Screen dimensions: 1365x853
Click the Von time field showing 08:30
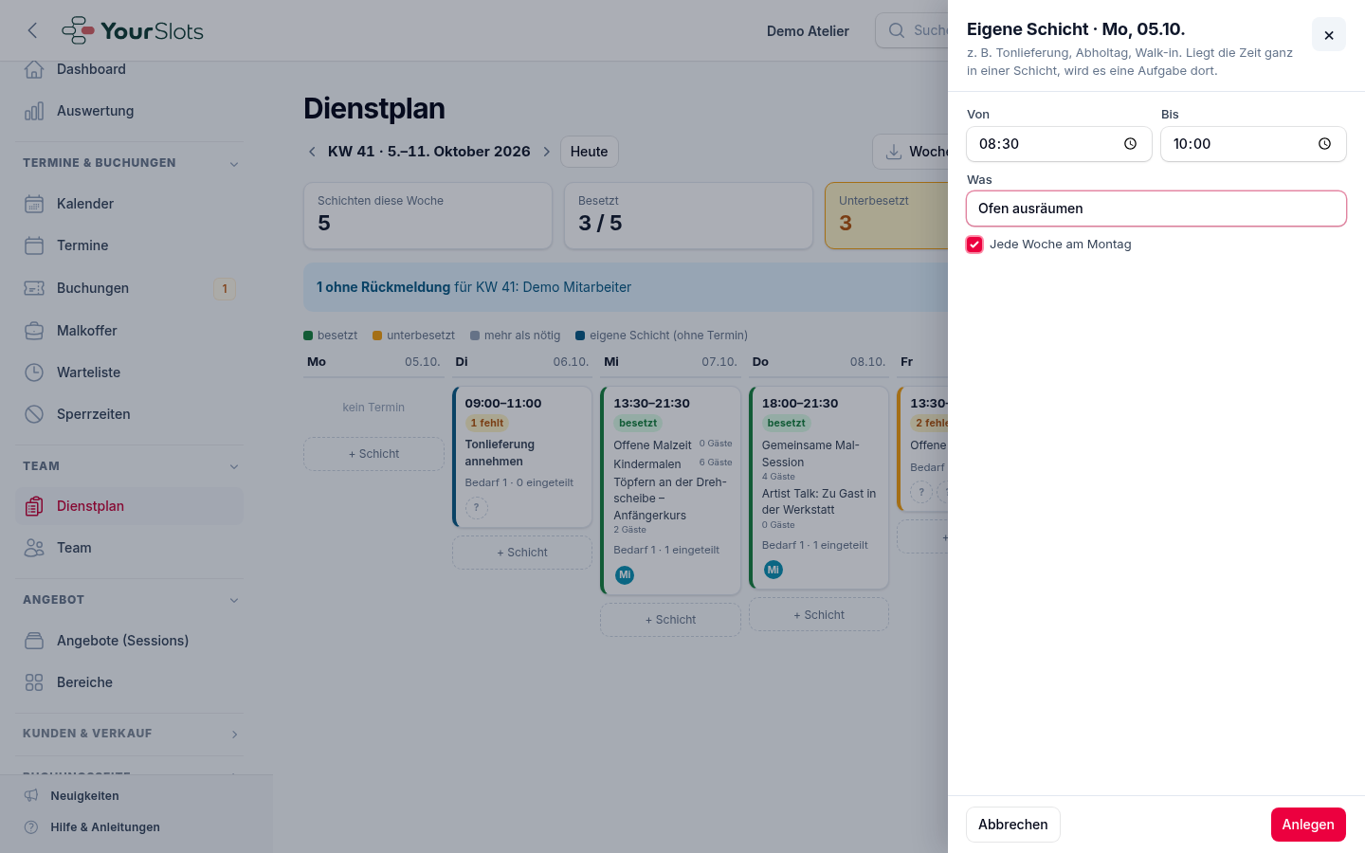[1059, 144]
